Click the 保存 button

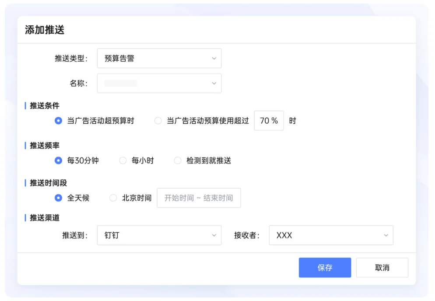pyautogui.click(x=325, y=267)
